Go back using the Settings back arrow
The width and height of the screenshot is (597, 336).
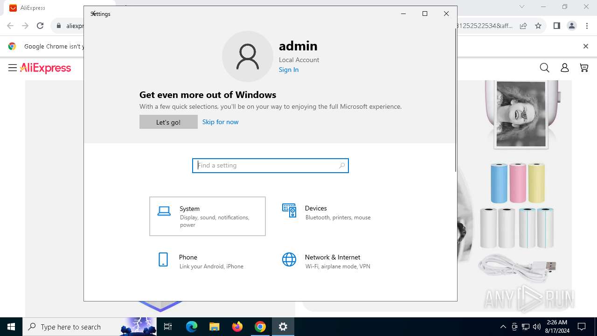(x=94, y=14)
